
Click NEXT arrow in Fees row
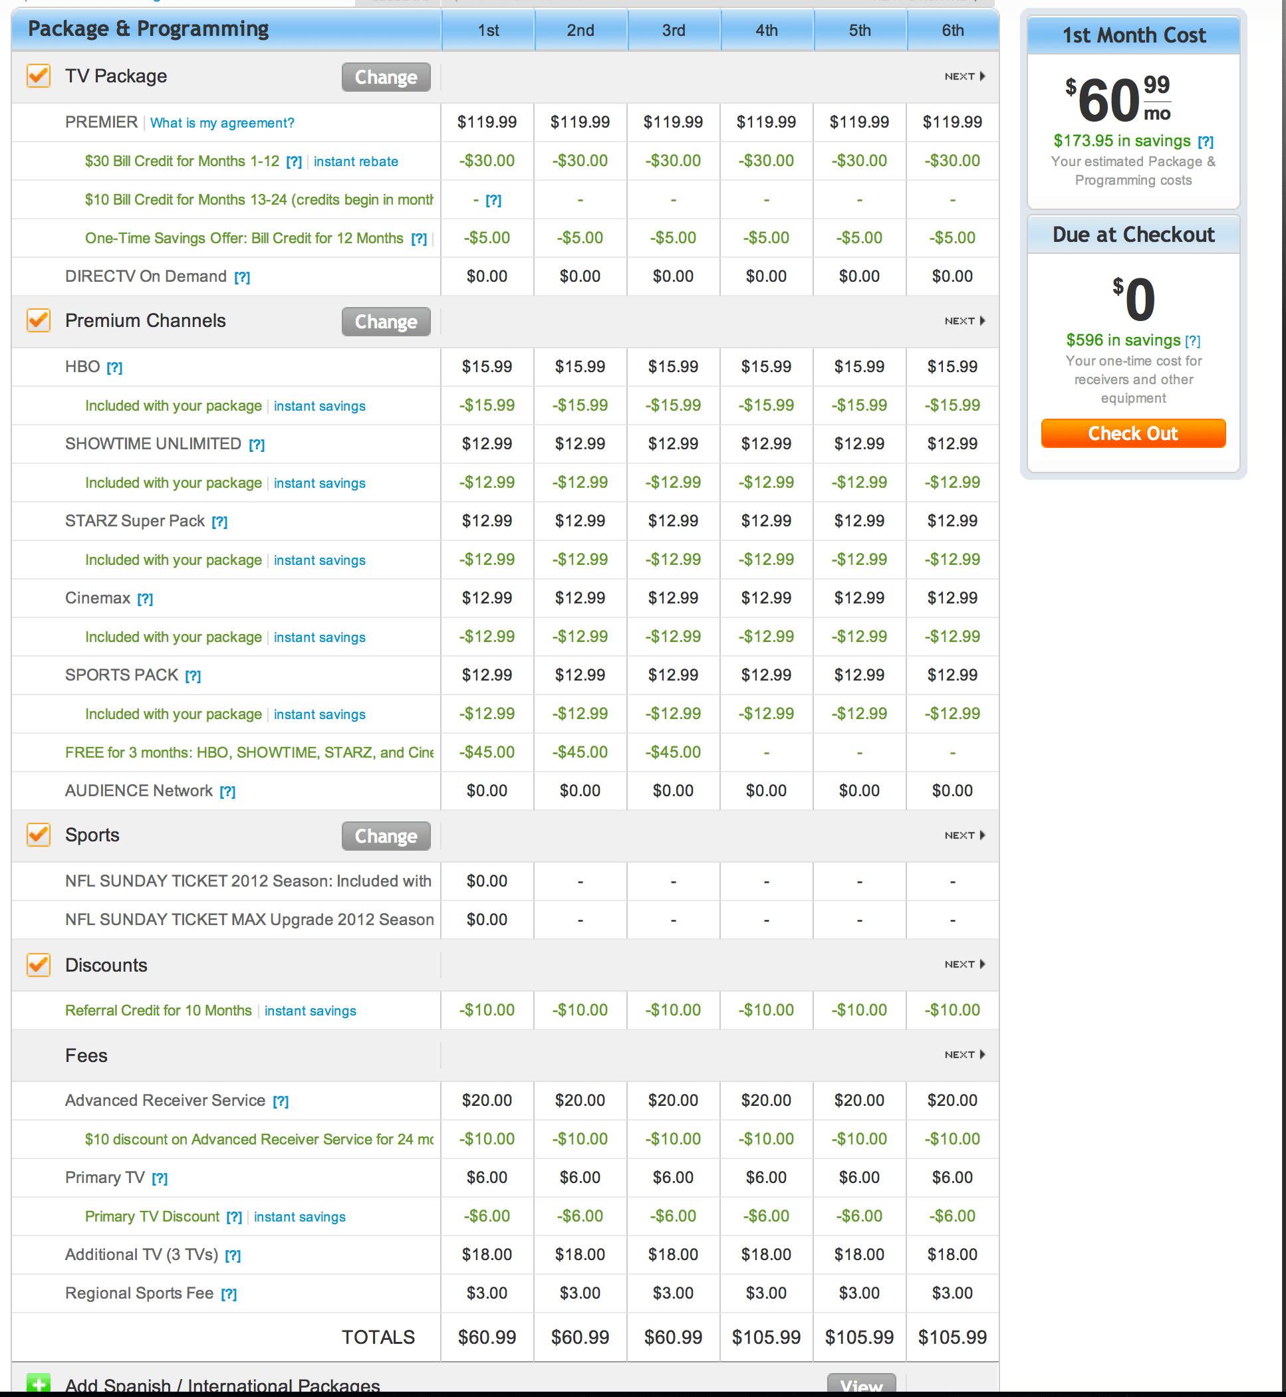964,1055
